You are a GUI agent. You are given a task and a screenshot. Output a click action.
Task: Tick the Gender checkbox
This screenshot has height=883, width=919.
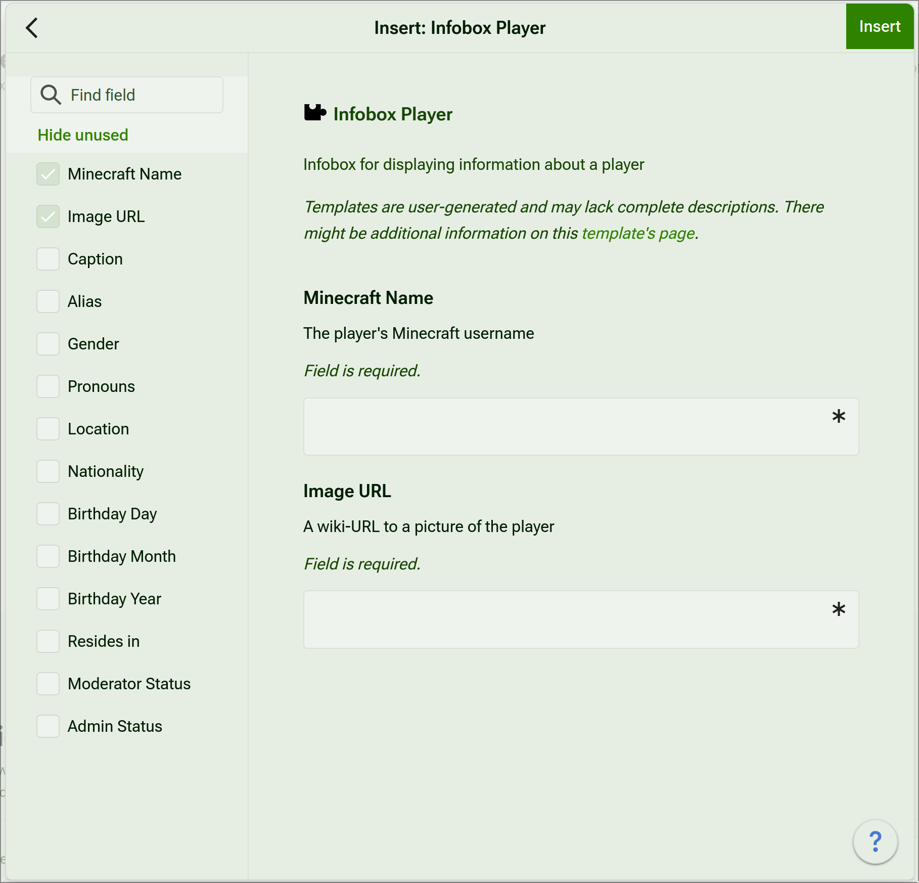tap(48, 344)
